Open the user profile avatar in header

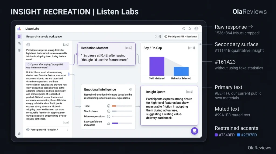coord(196,29)
